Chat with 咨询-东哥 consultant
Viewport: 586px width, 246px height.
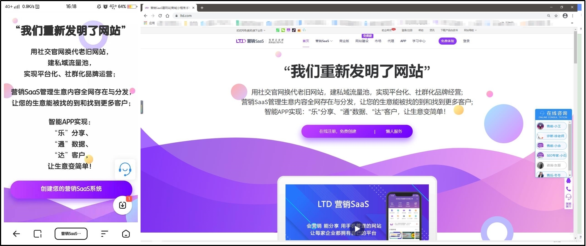click(551, 165)
